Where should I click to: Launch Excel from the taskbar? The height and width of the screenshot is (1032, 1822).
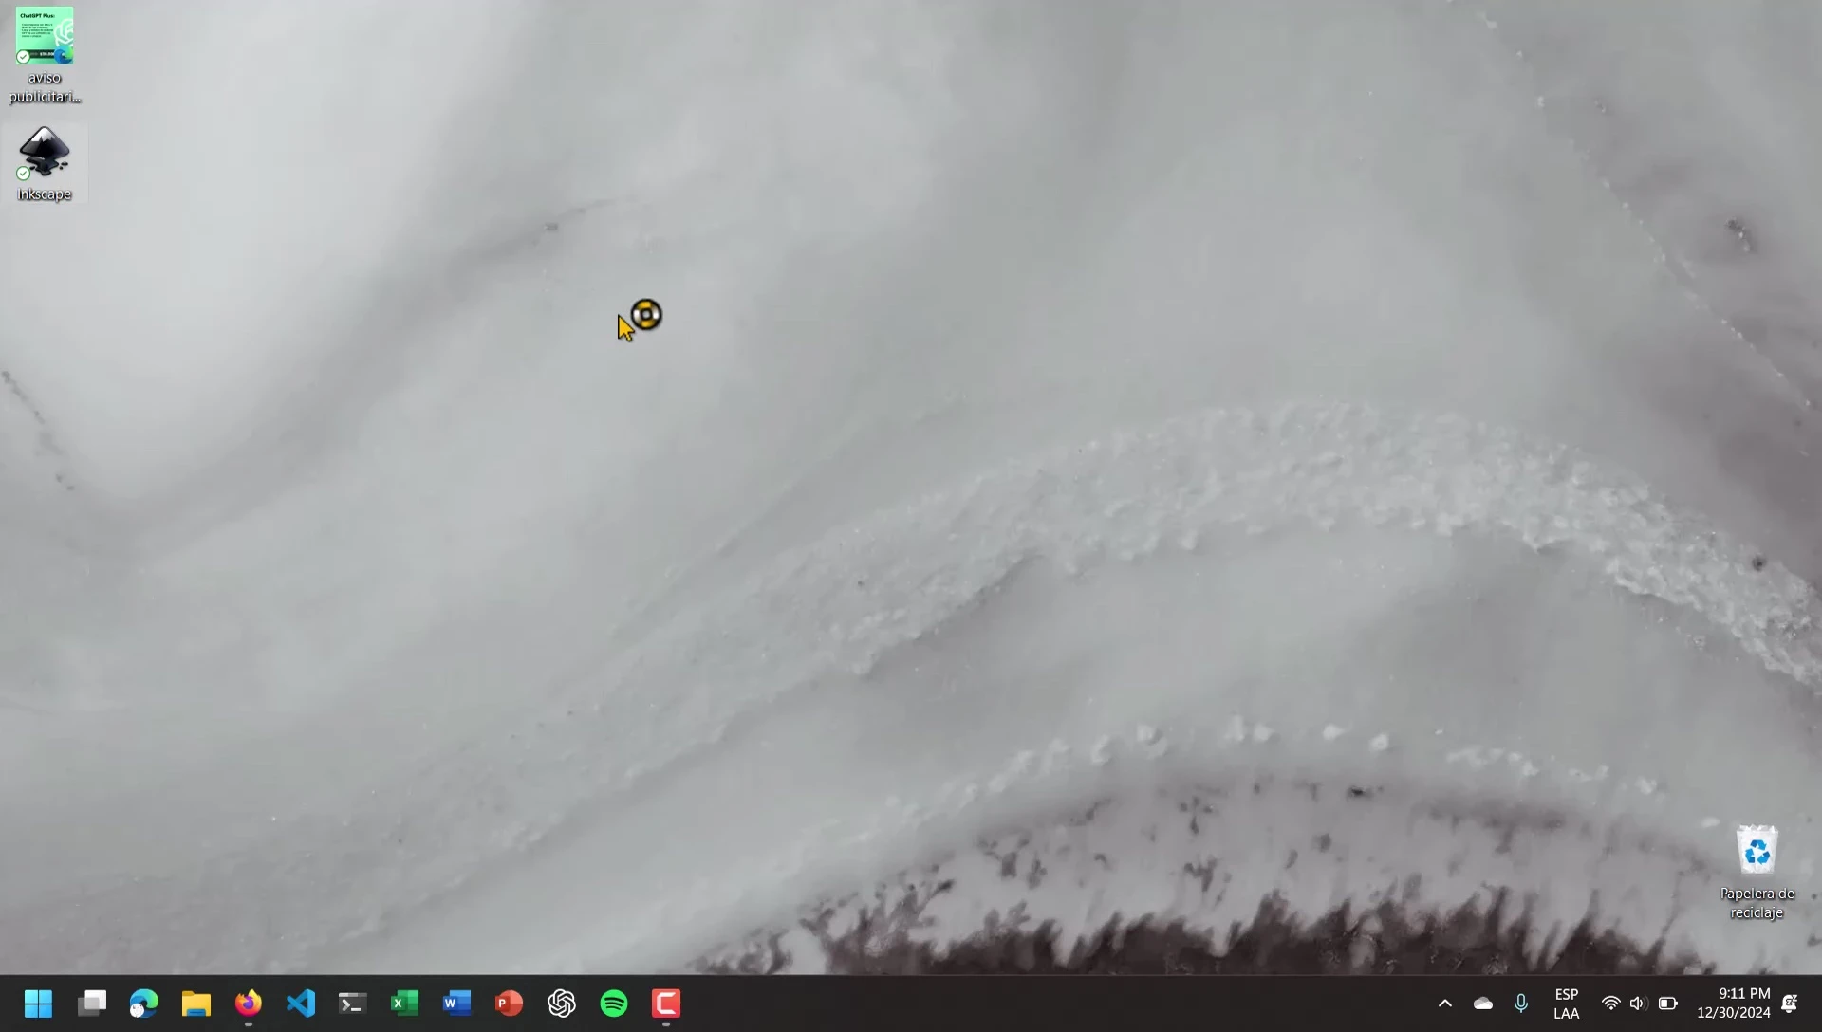point(405,1004)
